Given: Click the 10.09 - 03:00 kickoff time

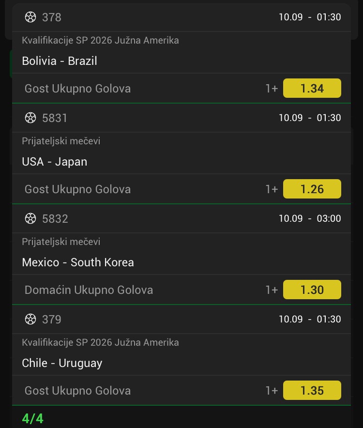Looking at the screenshot, I should (x=310, y=218).
